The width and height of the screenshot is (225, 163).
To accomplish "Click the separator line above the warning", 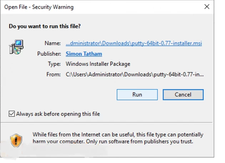I will click(x=106, y=122).
